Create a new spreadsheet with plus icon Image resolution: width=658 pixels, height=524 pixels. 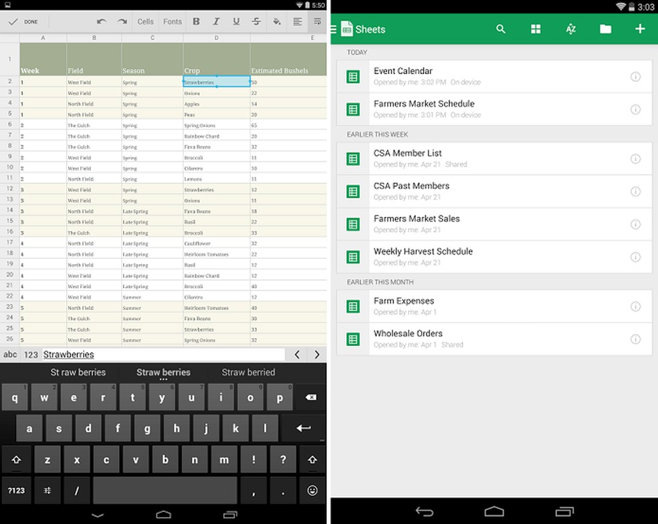pos(639,29)
